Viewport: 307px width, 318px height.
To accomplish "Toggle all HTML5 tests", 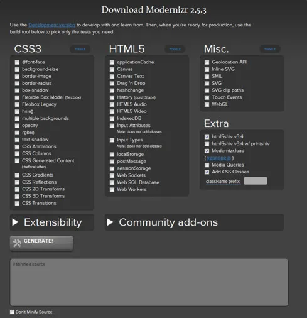I will (x=175, y=49).
